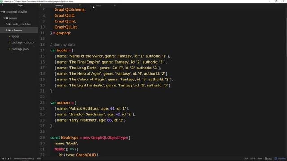Click the file path in status bar

click(24, 159)
